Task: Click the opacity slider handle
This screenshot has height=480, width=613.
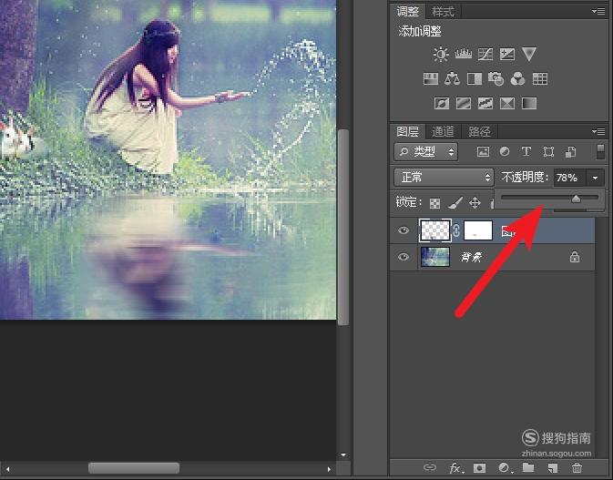Action: [x=576, y=199]
